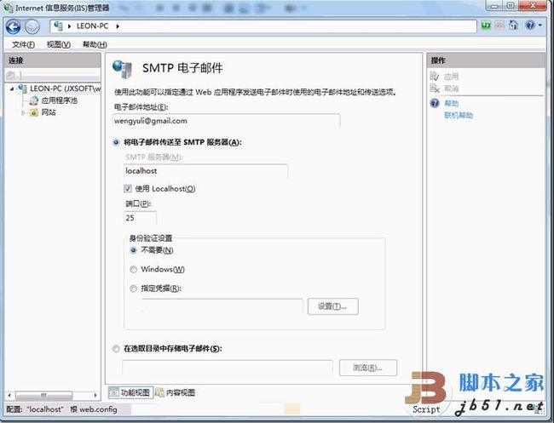
Task: Click the help icon beside 帮助
Action: 435,103
